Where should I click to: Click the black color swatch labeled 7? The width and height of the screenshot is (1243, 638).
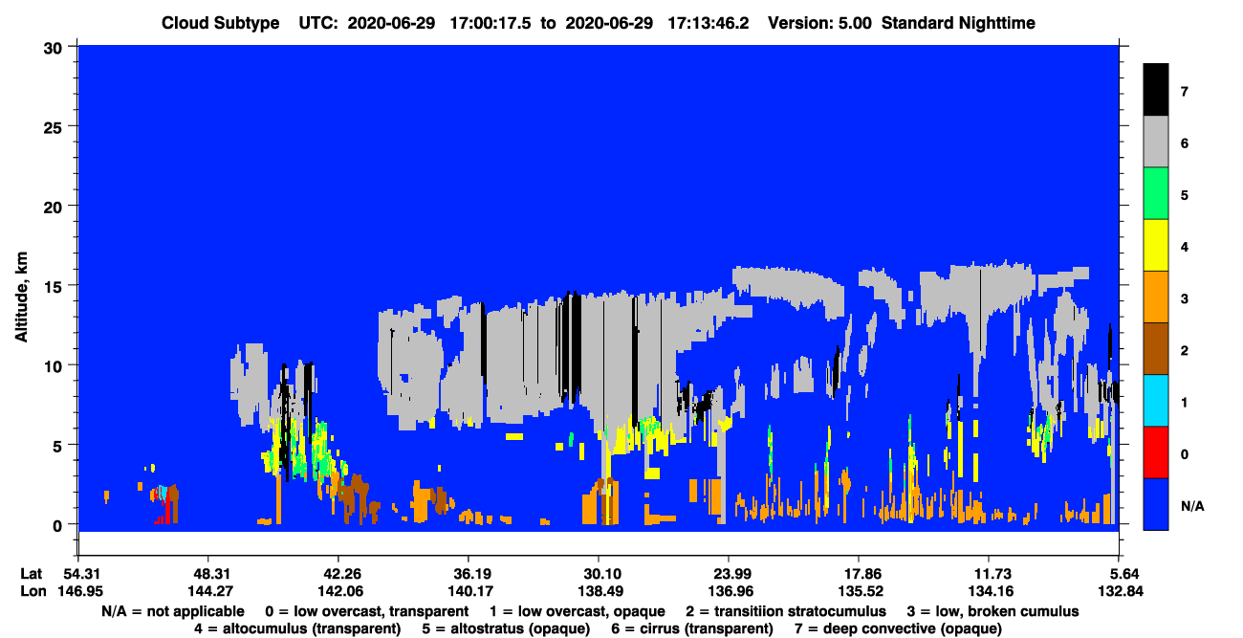(1156, 90)
